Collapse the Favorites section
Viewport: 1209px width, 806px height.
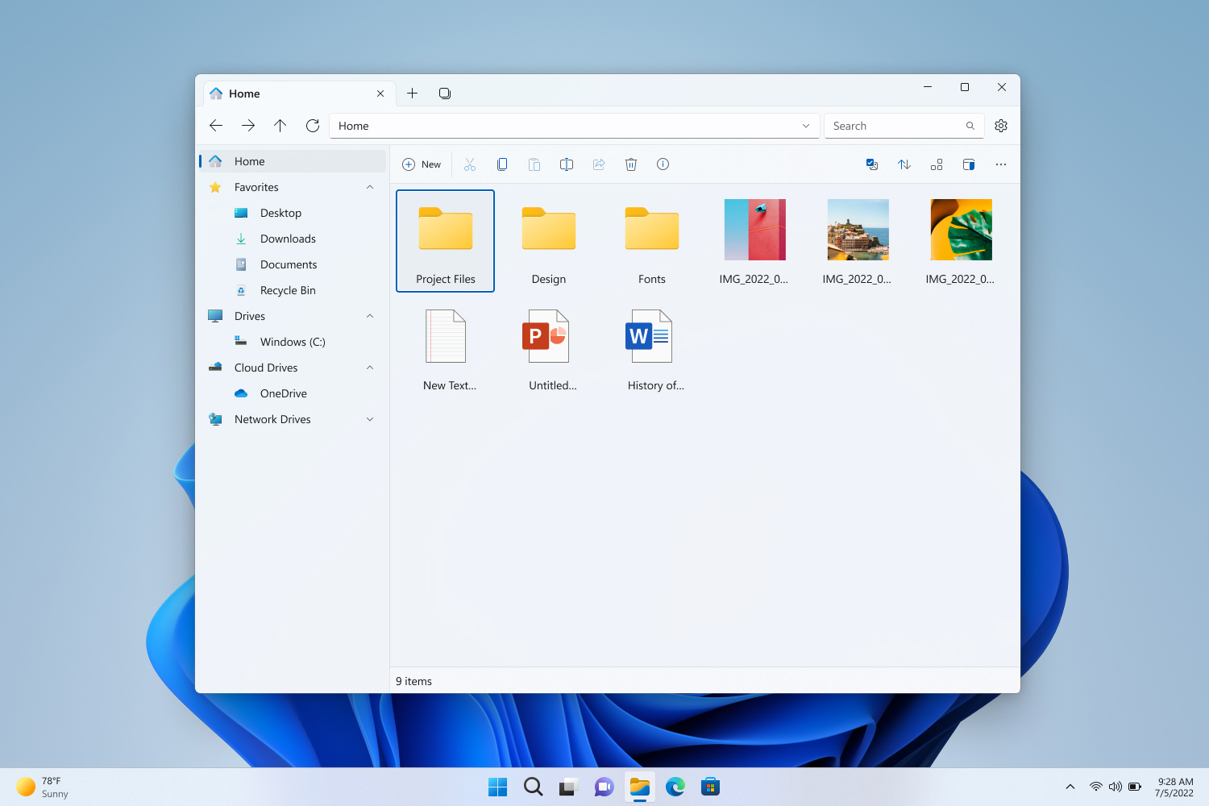coord(370,187)
